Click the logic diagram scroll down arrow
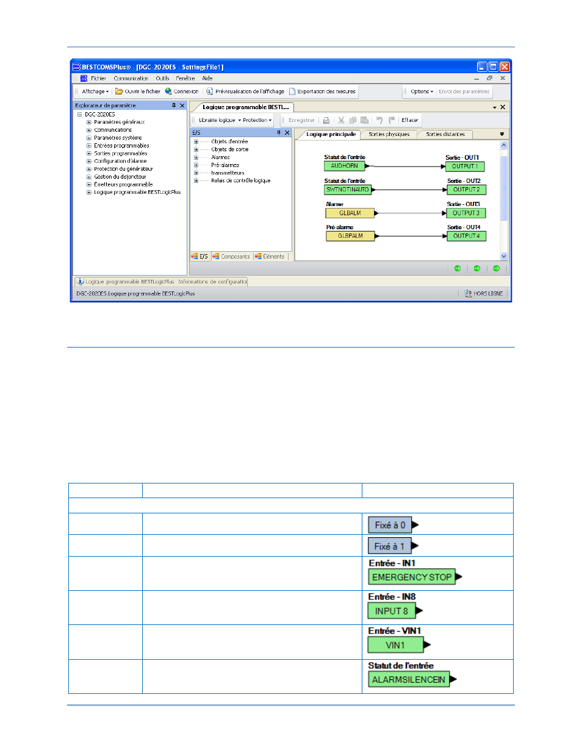The width and height of the screenshot is (582, 753). [504, 257]
